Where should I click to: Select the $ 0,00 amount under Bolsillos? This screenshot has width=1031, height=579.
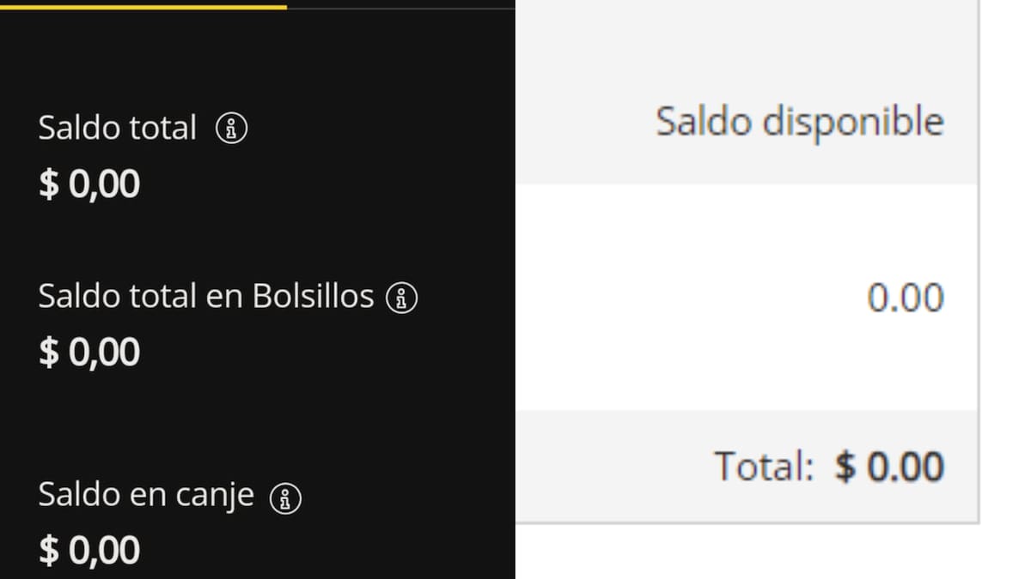[x=89, y=353]
